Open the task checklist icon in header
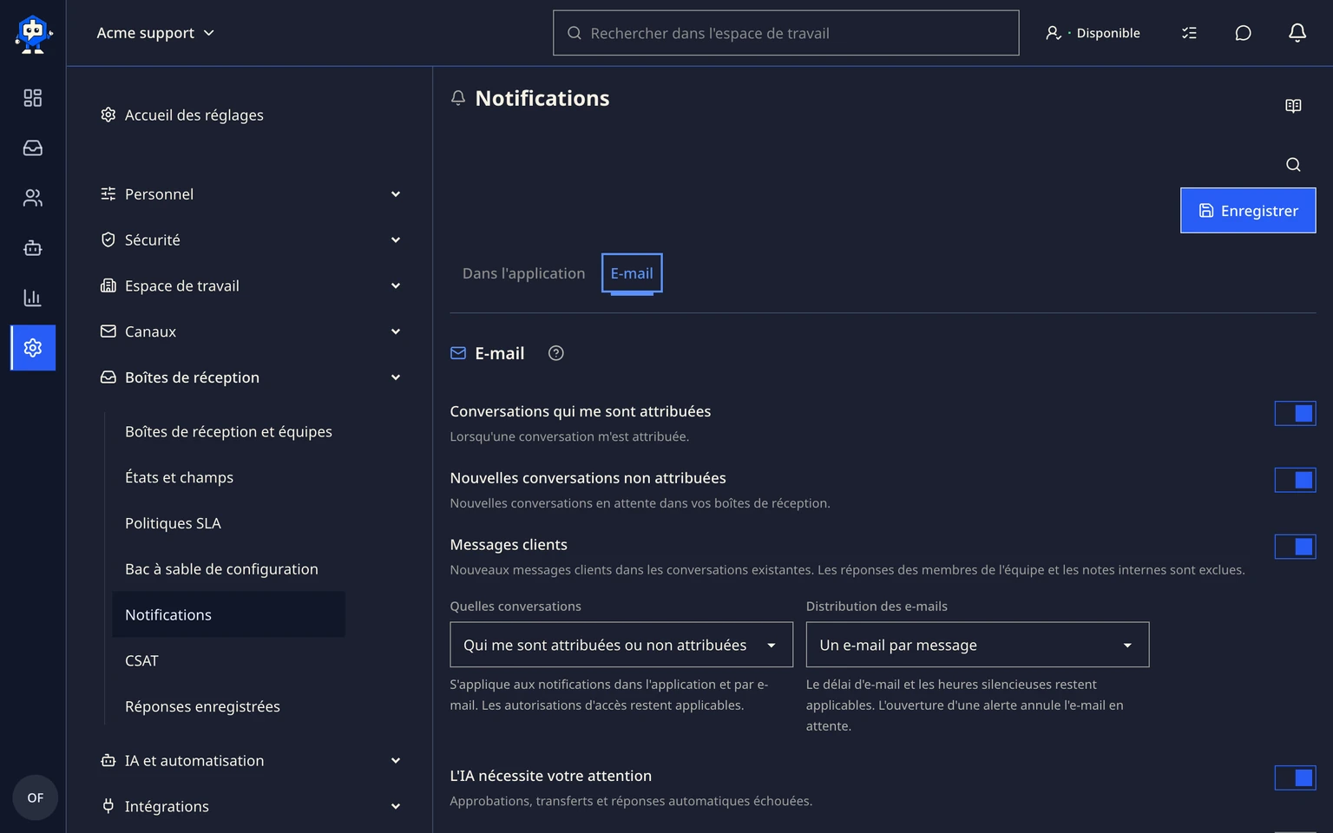 (x=1189, y=33)
